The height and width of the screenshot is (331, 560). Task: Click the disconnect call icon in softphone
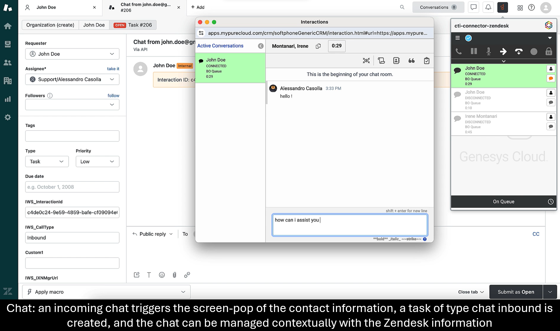(x=519, y=51)
